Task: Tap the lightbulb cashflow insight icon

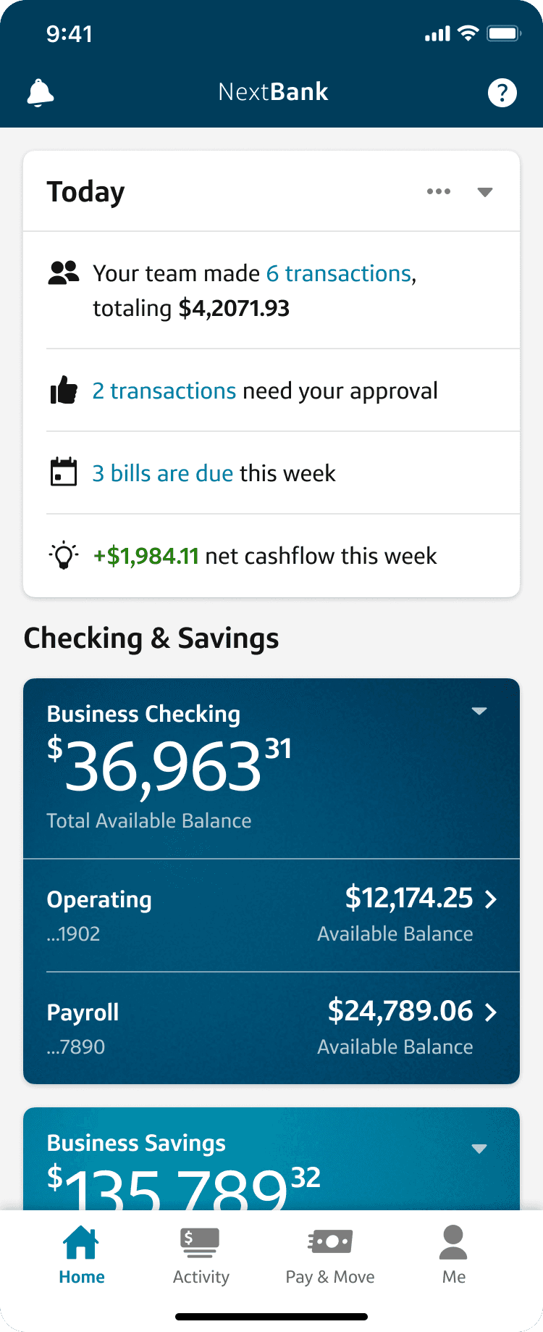Action: tap(64, 555)
